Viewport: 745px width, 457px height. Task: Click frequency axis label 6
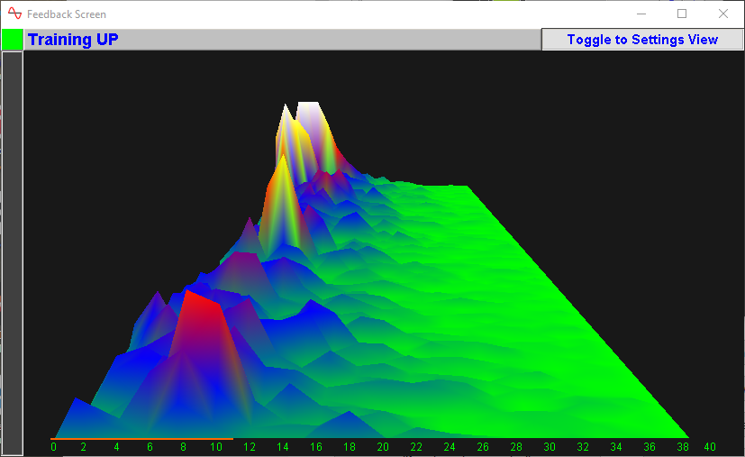(150, 447)
